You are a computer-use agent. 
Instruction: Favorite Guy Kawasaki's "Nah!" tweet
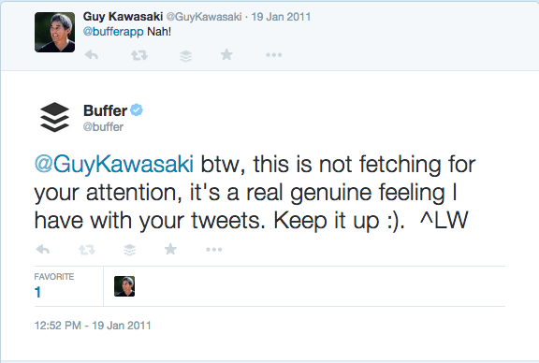226,54
